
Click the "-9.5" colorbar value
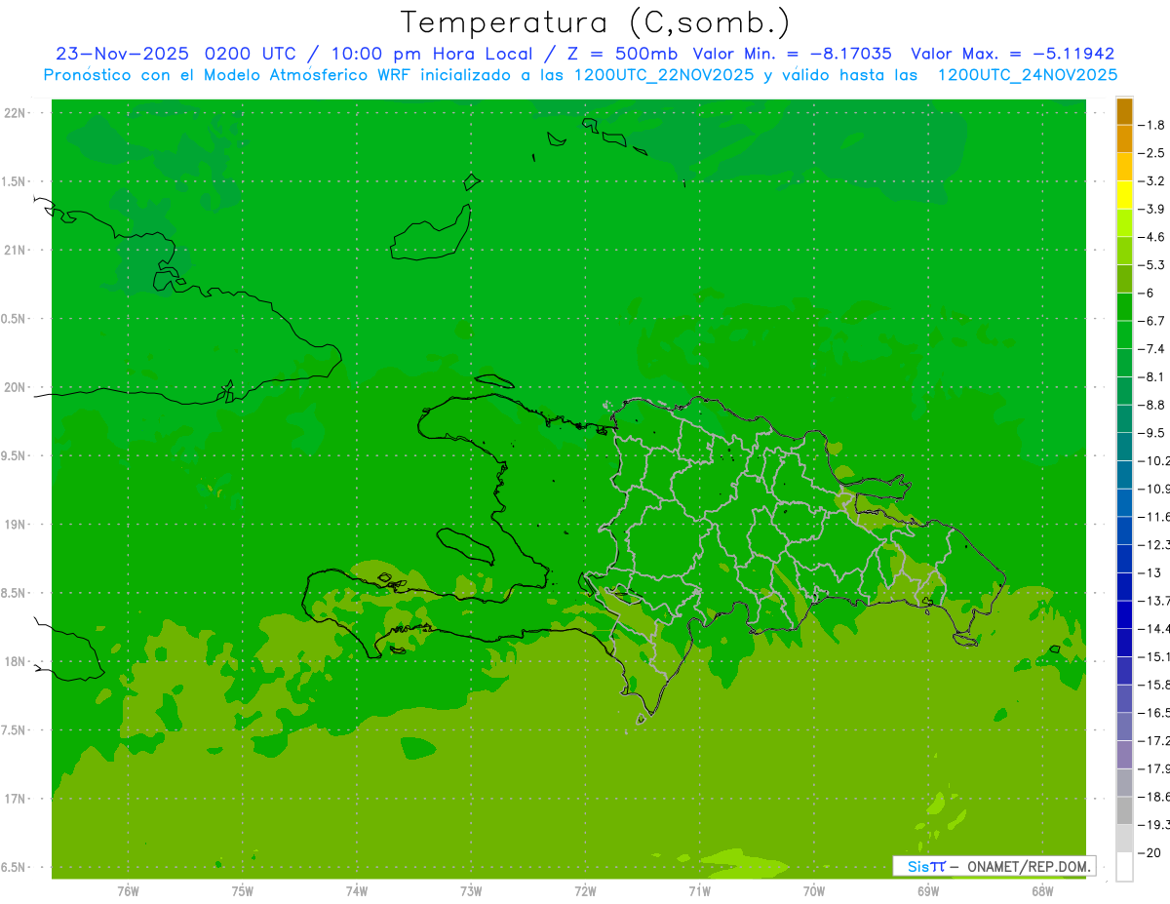[1152, 432]
